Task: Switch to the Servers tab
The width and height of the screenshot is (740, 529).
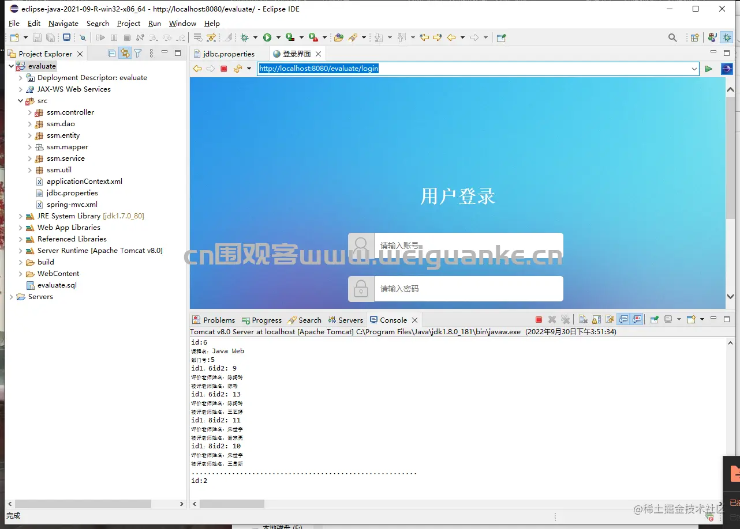Action: click(x=345, y=320)
